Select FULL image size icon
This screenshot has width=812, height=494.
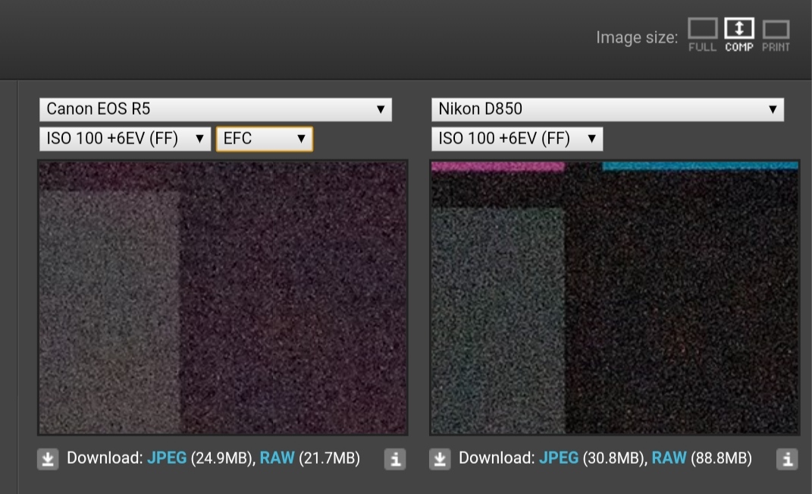coord(702,35)
